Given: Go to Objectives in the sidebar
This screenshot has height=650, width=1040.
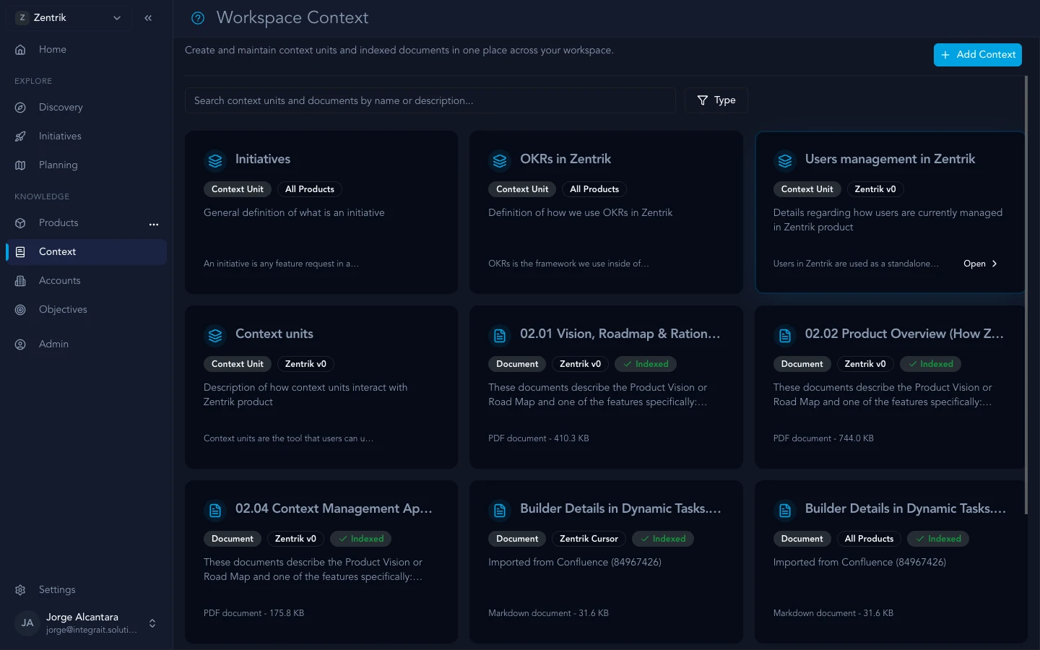Looking at the screenshot, I should coord(63,310).
